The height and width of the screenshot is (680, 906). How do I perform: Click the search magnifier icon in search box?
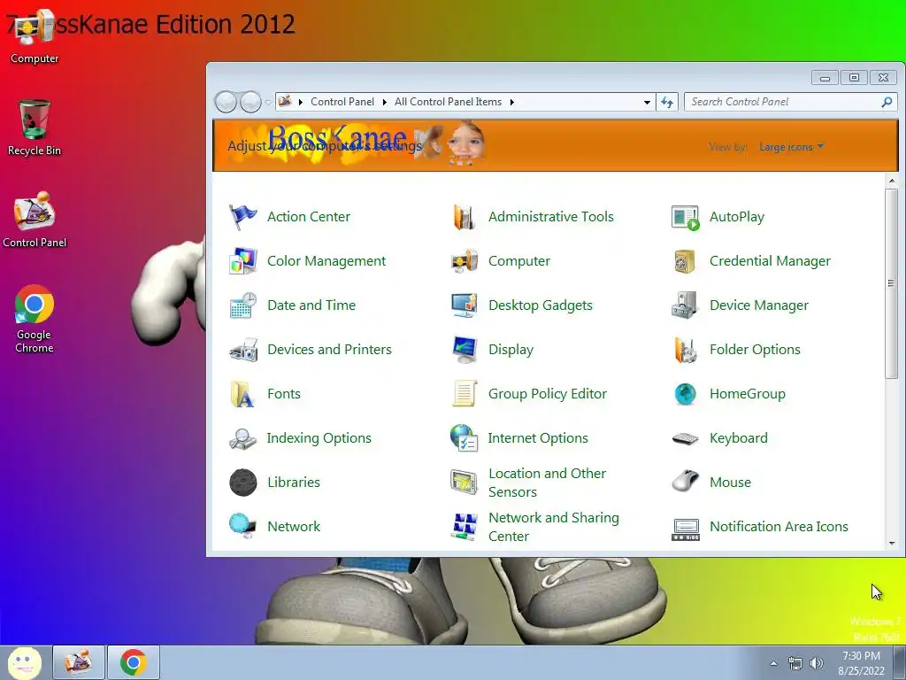tap(887, 103)
